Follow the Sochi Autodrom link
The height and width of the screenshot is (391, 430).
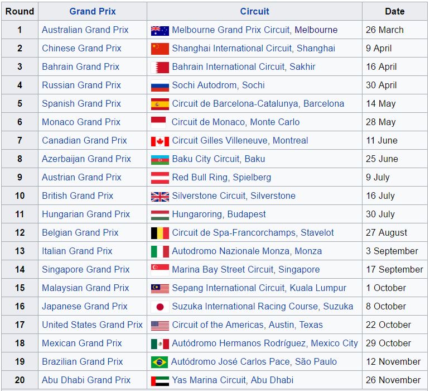(x=204, y=85)
